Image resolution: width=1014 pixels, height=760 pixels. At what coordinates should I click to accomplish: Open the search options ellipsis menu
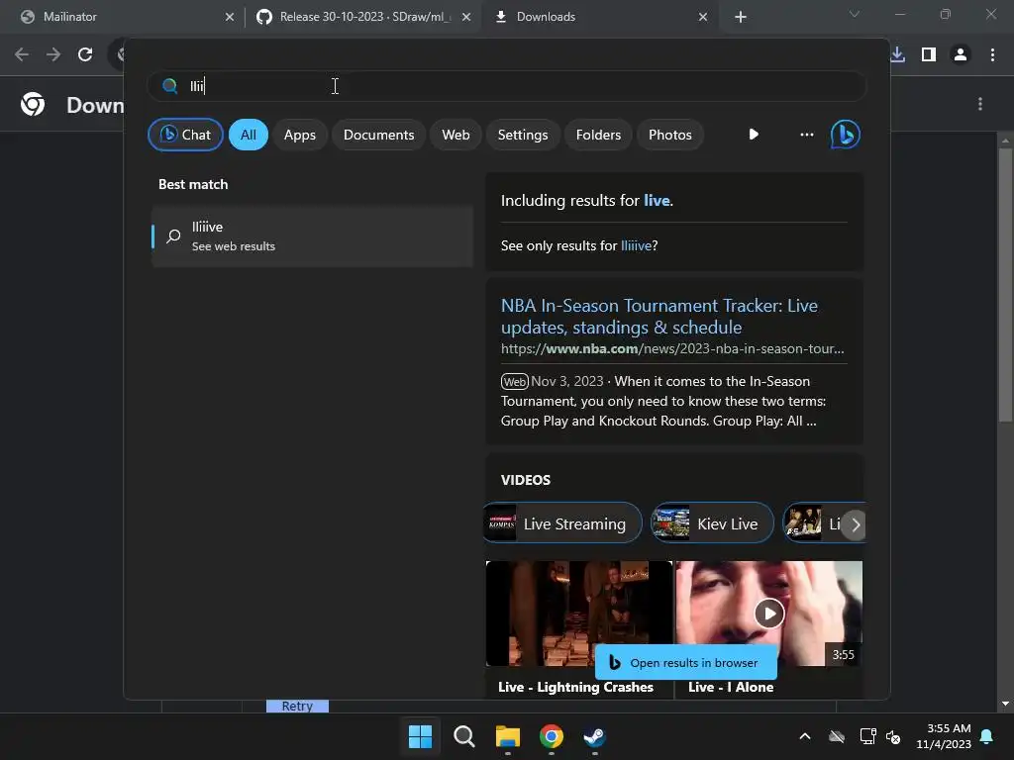pos(806,135)
